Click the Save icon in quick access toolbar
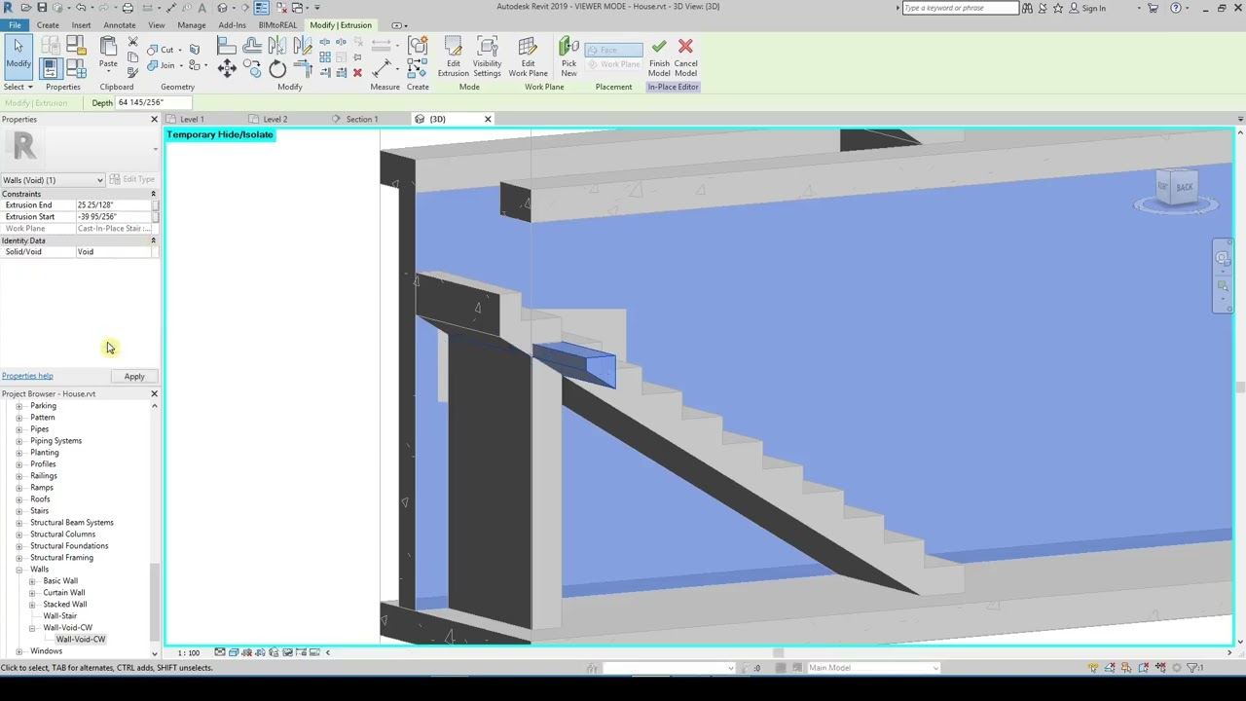 [x=42, y=8]
